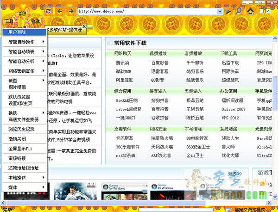The height and width of the screenshot is (212, 278).
Task: Open the WPS 2012 link
Action: click(x=230, y=118)
